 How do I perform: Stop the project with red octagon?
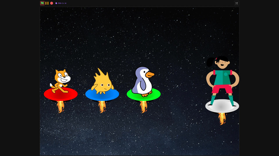tap(52, 3)
